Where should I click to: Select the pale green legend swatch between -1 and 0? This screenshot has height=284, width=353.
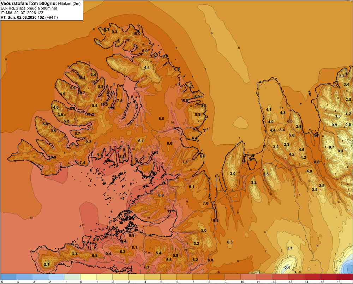72,277
